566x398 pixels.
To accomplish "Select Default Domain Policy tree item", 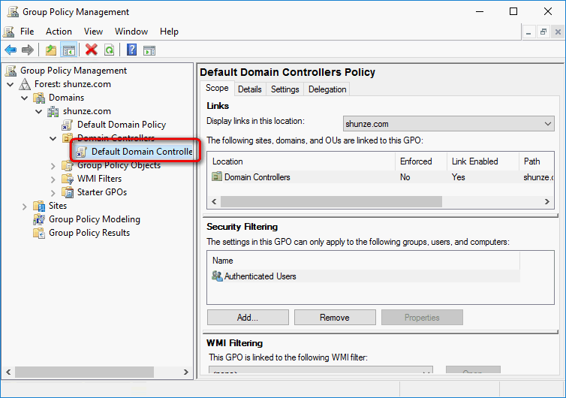I will pyautogui.click(x=122, y=125).
